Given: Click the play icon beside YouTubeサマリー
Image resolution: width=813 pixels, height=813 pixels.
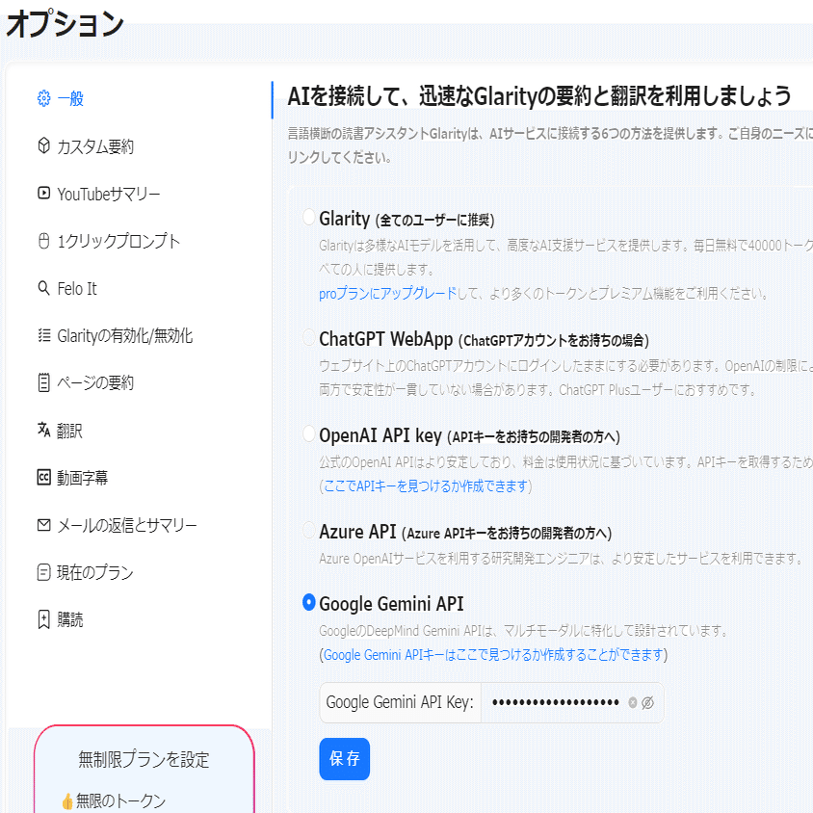Looking at the screenshot, I should (44, 193).
